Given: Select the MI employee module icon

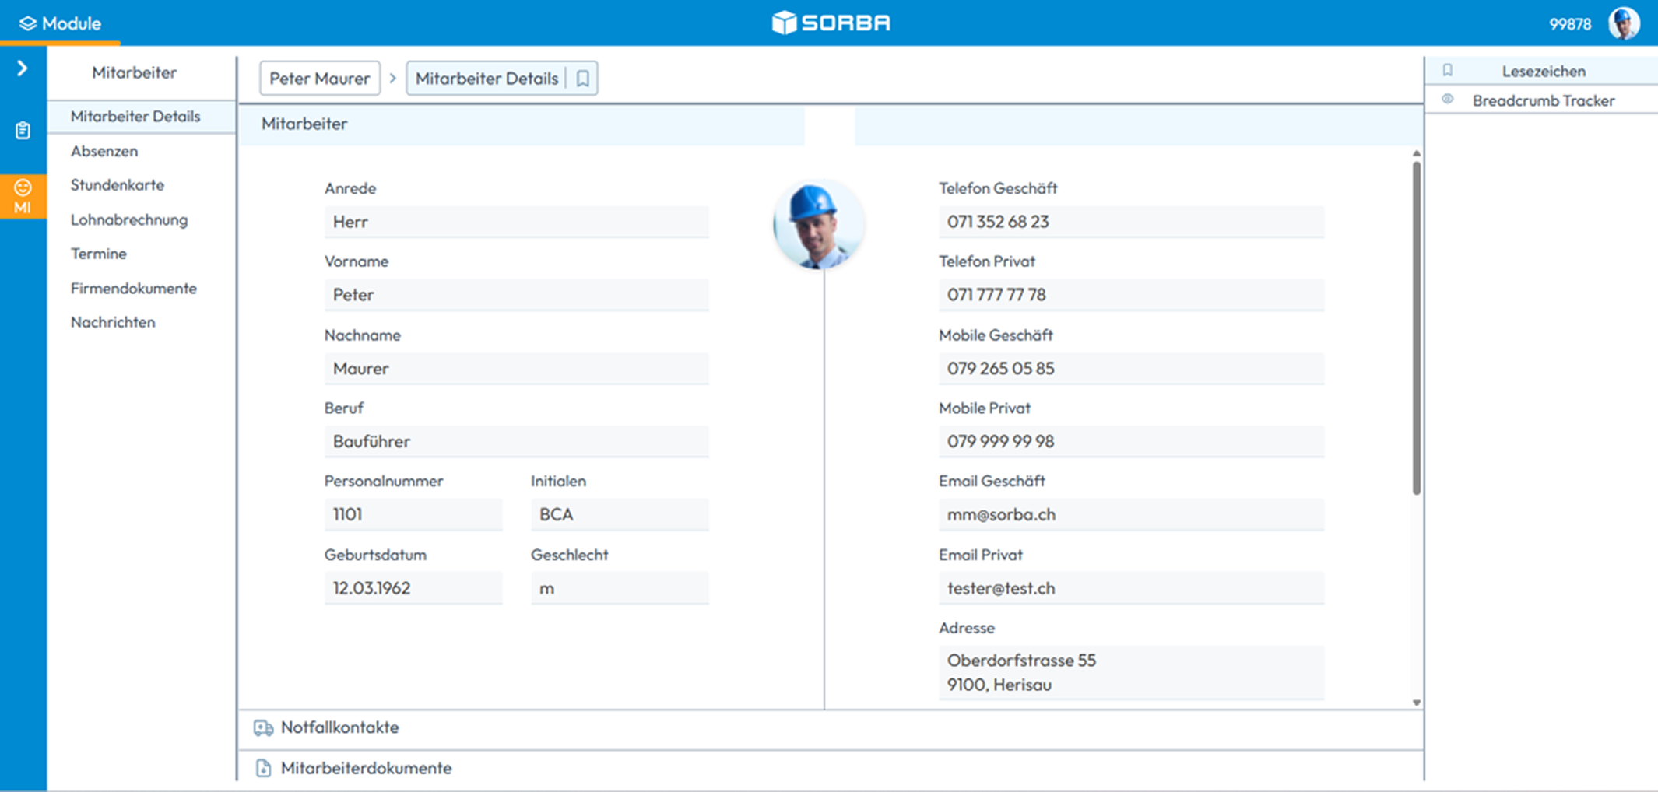Looking at the screenshot, I should tap(23, 197).
